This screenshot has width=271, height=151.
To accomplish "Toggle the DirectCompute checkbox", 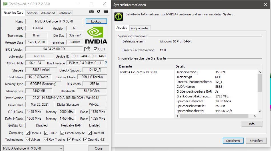I will point(62,133).
